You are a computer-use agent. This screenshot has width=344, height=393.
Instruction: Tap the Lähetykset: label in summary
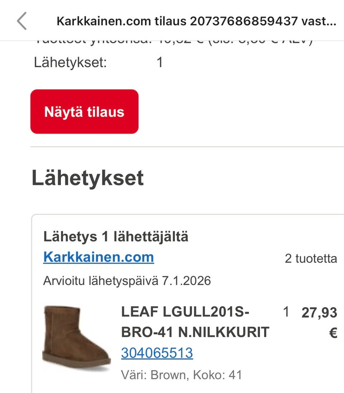pos(70,62)
